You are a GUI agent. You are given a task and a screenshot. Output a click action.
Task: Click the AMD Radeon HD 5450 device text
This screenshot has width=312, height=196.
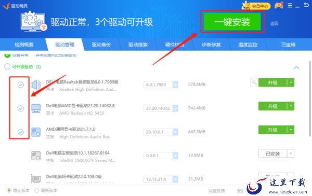82,113
